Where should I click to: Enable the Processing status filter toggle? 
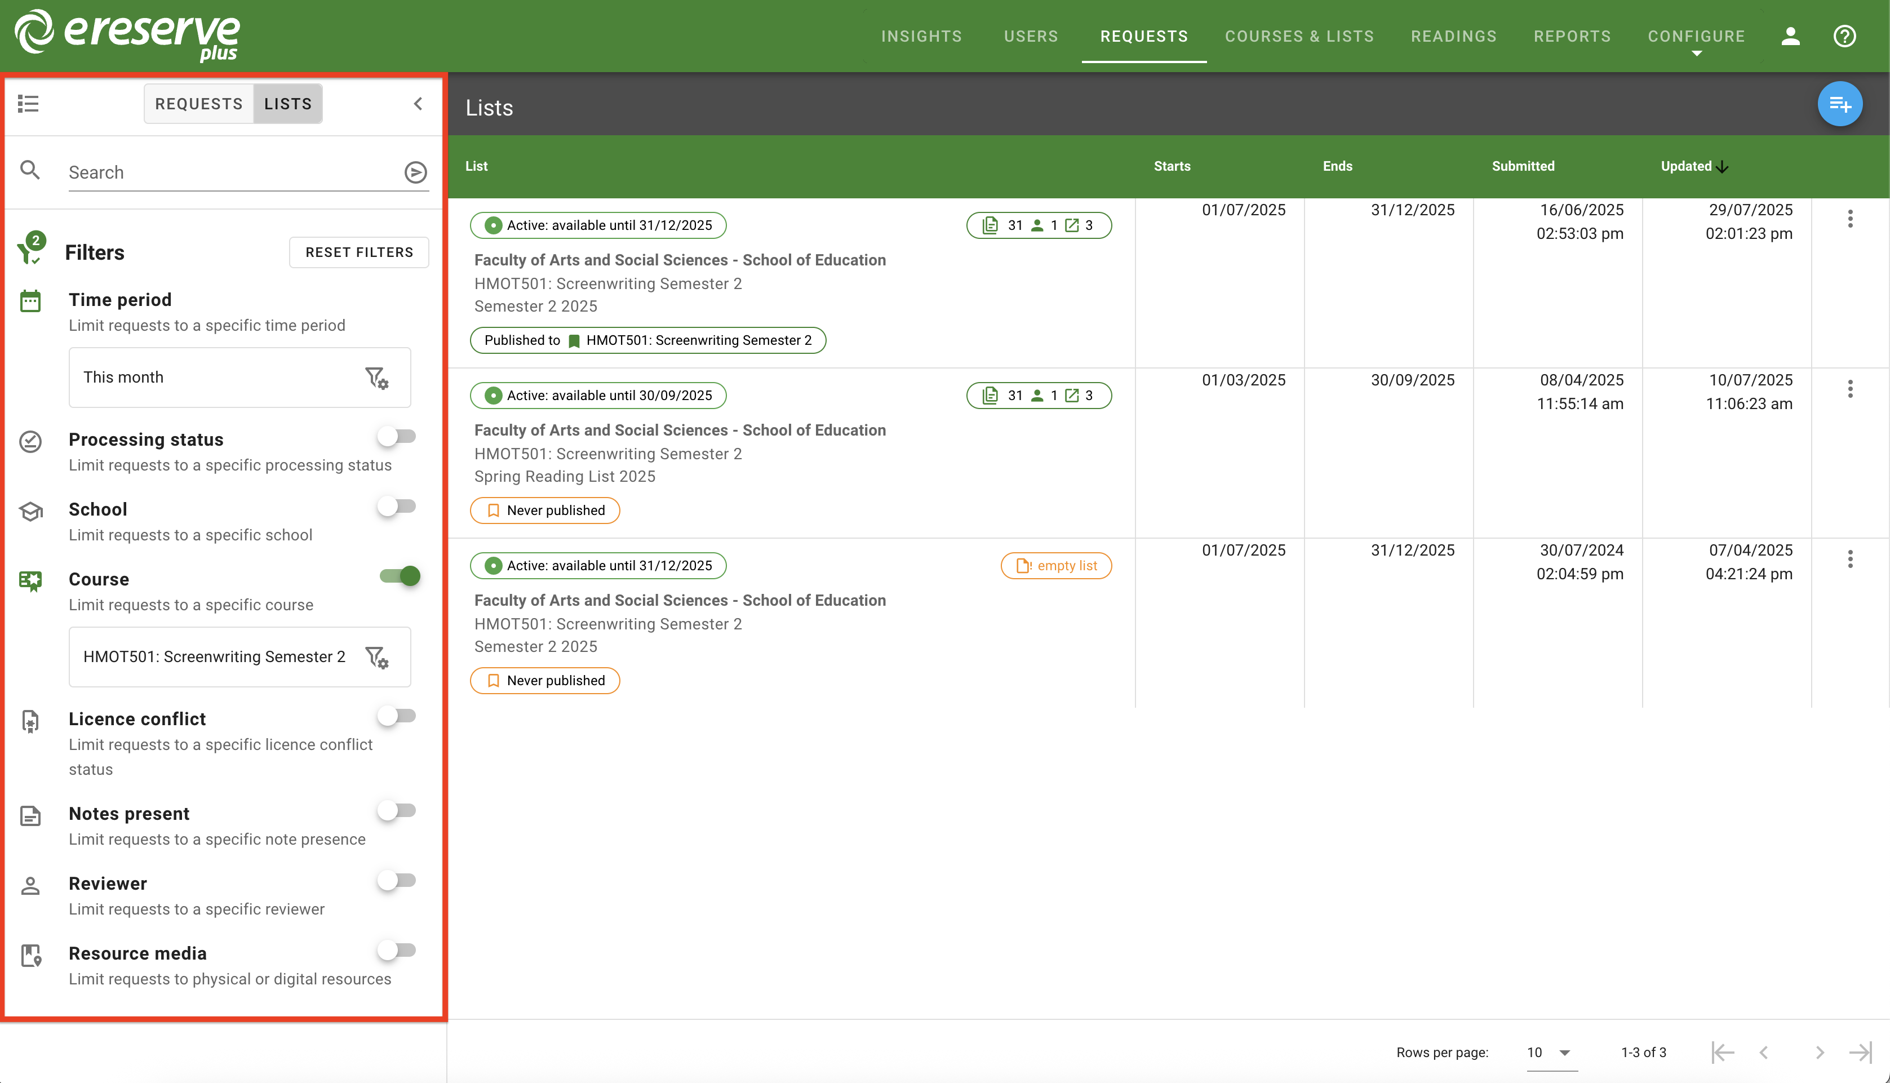pyautogui.click(x=397, y=436)
